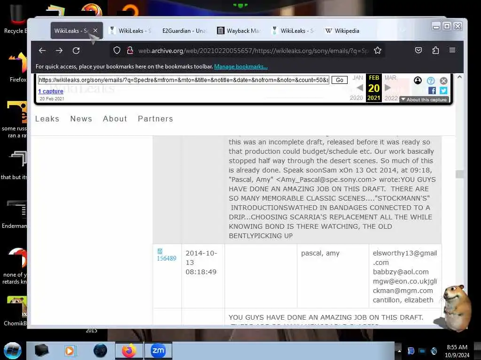The height and width of the screenshot is (360, 481).
Task: Open the Zoom taskbar button
Action: (x=158, y=351)
